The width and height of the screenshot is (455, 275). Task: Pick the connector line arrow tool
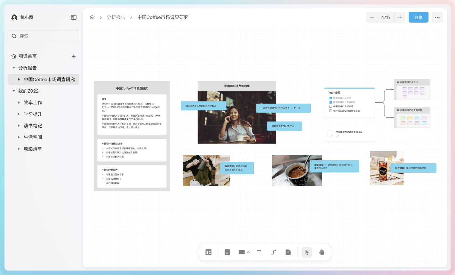pos(274,252)
